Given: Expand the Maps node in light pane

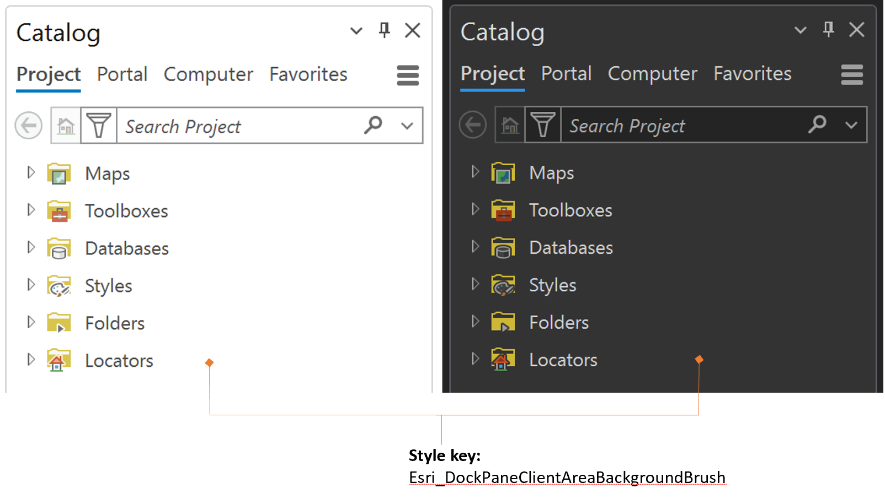Looking at the screenshot, I should pos(31,173).
